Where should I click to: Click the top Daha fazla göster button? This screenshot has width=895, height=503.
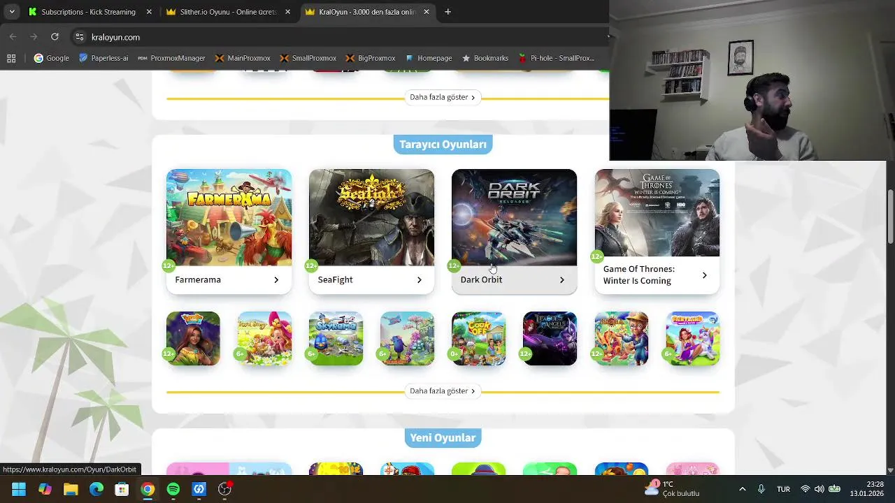(443, 97)
